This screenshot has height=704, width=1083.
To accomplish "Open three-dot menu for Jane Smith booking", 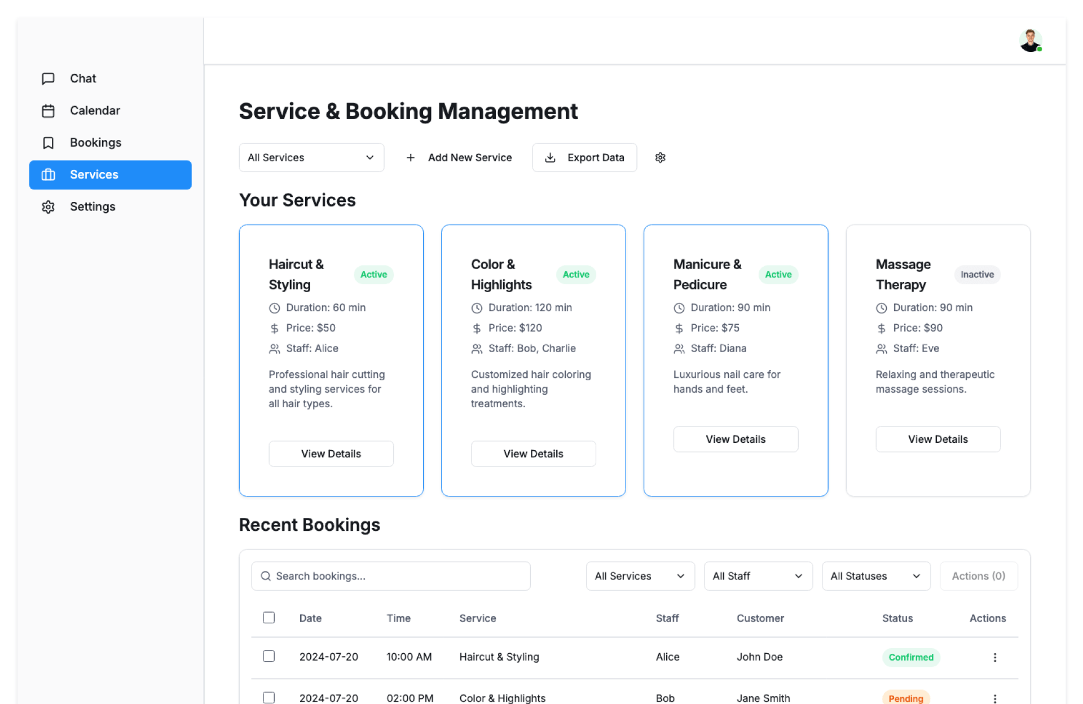I will (994, 698).
